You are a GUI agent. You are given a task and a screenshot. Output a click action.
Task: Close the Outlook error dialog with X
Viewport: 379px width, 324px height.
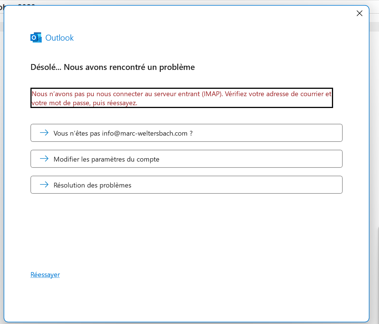click(x=359, y=13)
